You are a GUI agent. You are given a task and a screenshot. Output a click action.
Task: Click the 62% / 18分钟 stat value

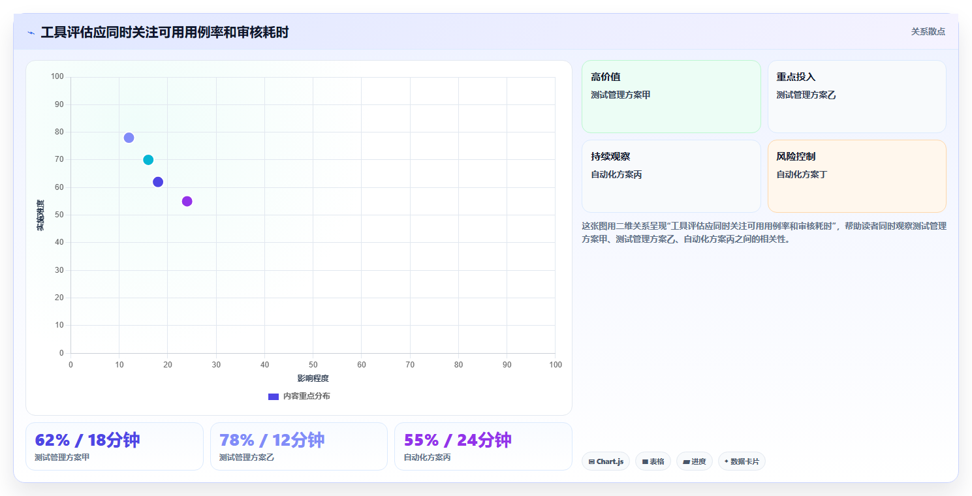point(87,440)
